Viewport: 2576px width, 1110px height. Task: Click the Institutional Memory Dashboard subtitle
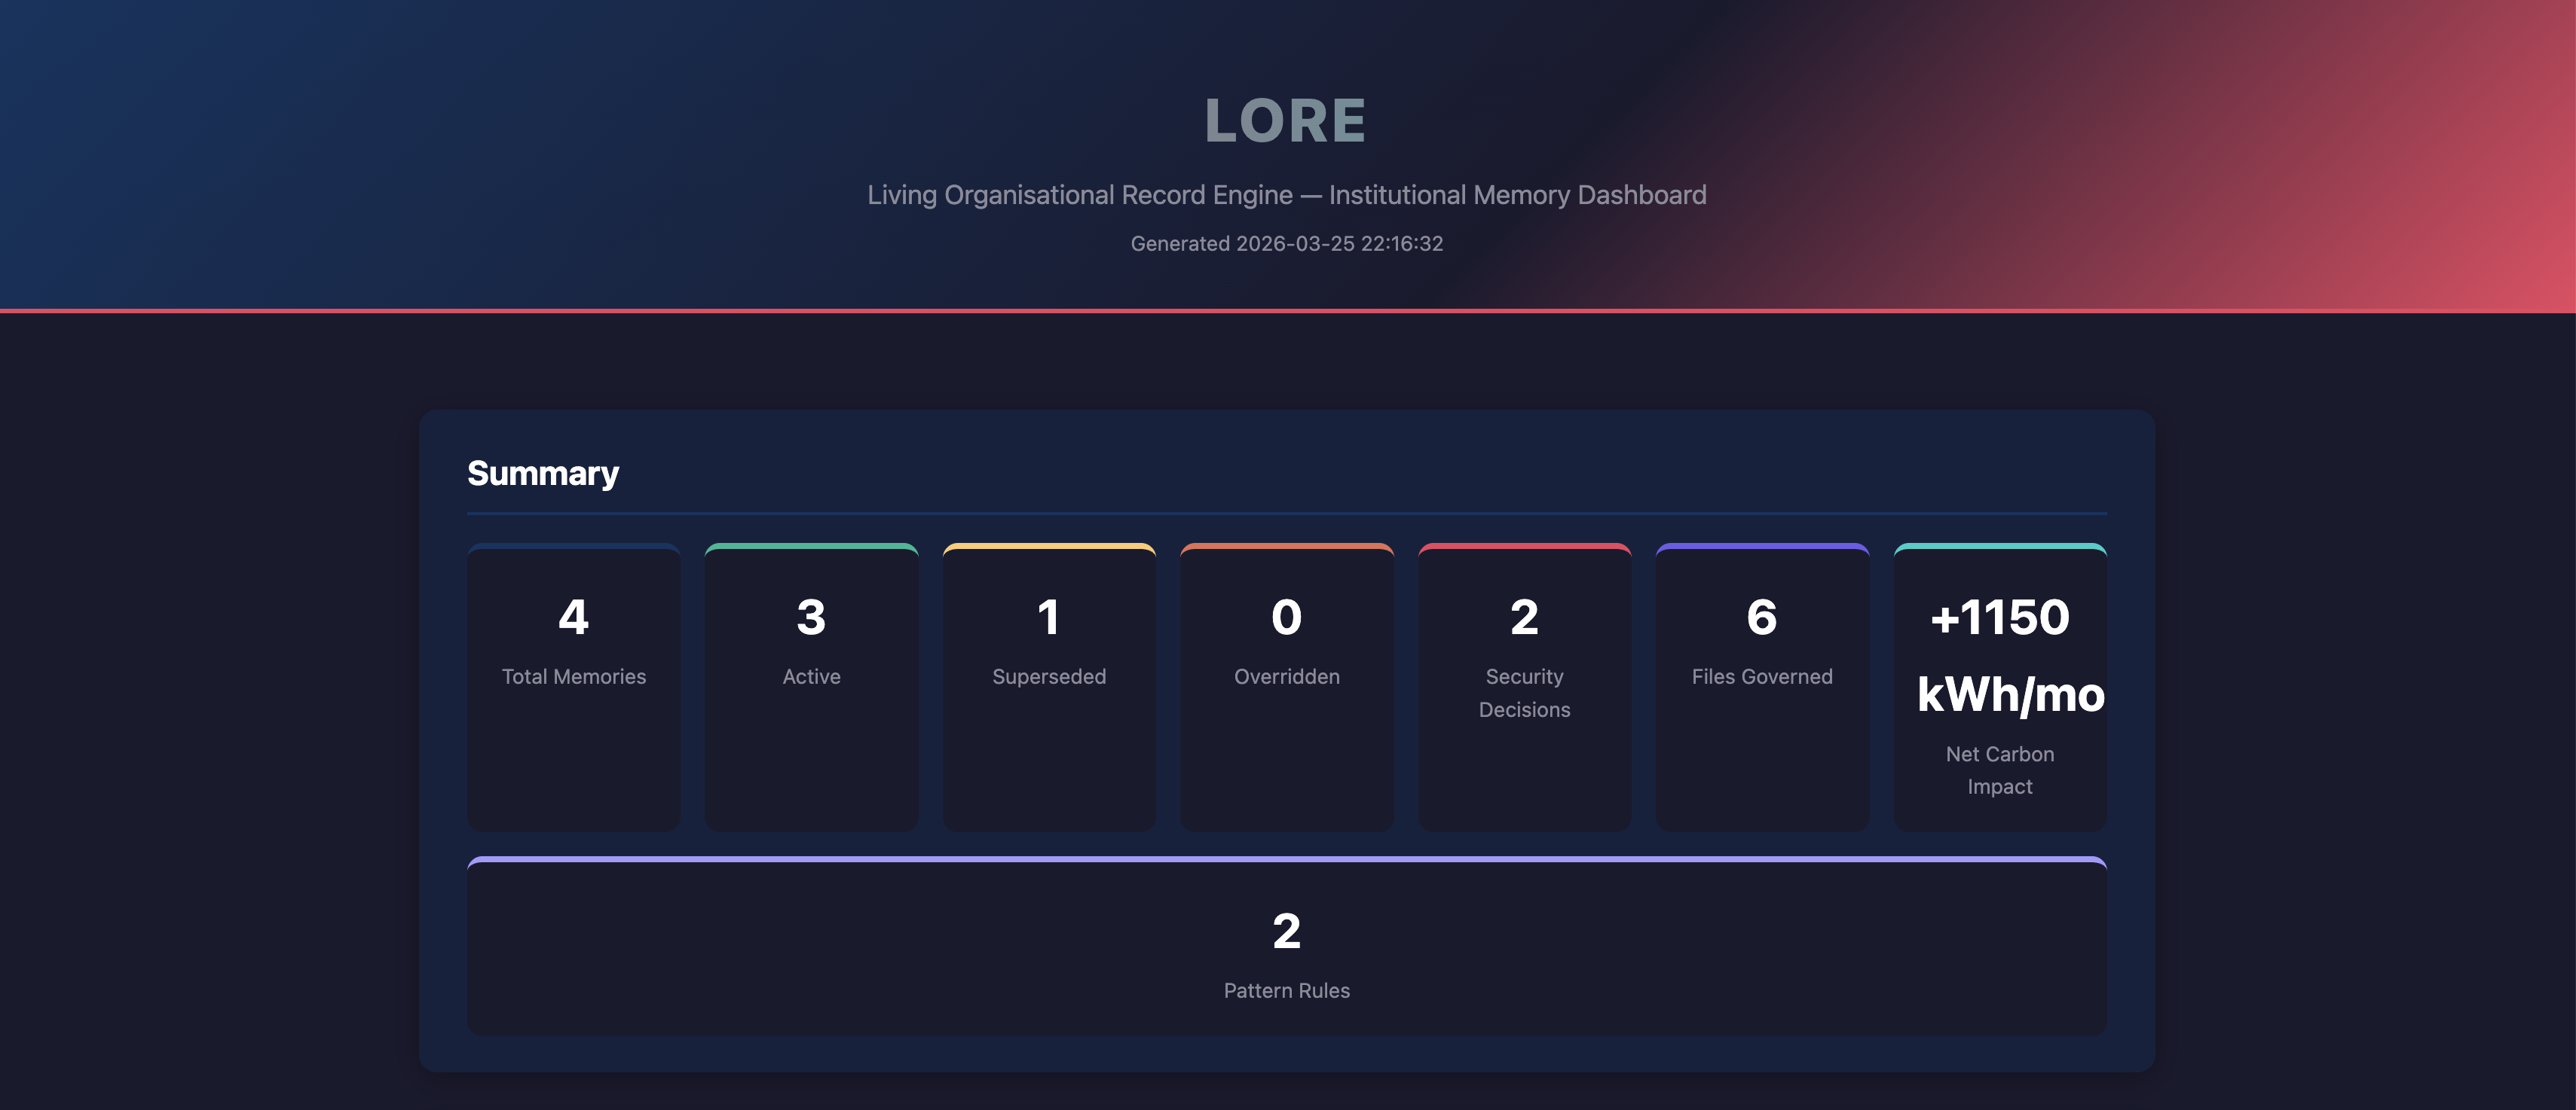pyautogui.click(x=1286, y=195)
